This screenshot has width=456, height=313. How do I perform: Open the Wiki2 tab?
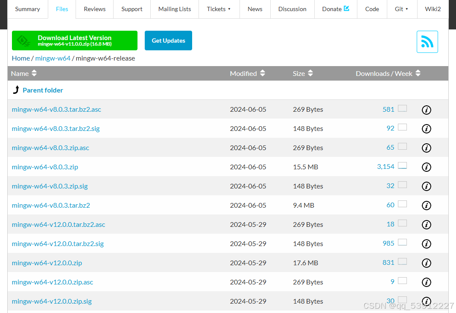pos(433,9)
